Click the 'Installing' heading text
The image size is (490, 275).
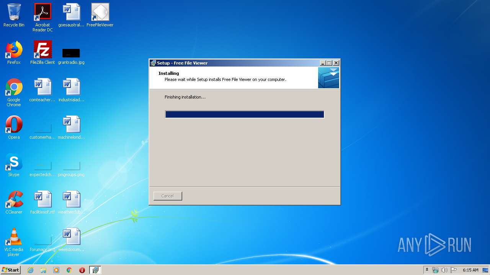[x=169, y=73]
